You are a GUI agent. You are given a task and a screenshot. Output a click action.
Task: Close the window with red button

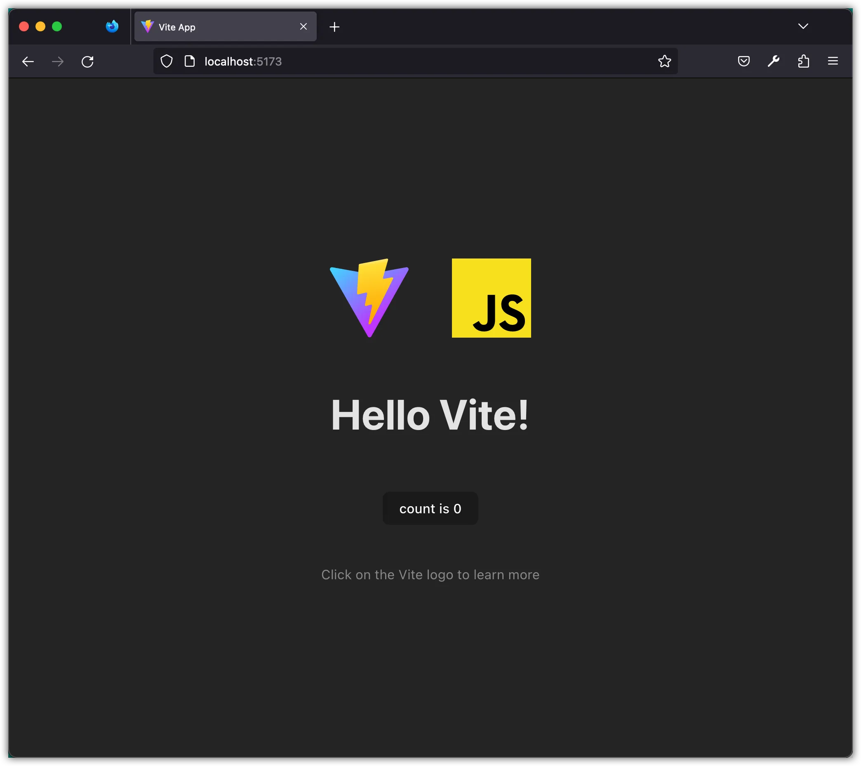[24, 26]
